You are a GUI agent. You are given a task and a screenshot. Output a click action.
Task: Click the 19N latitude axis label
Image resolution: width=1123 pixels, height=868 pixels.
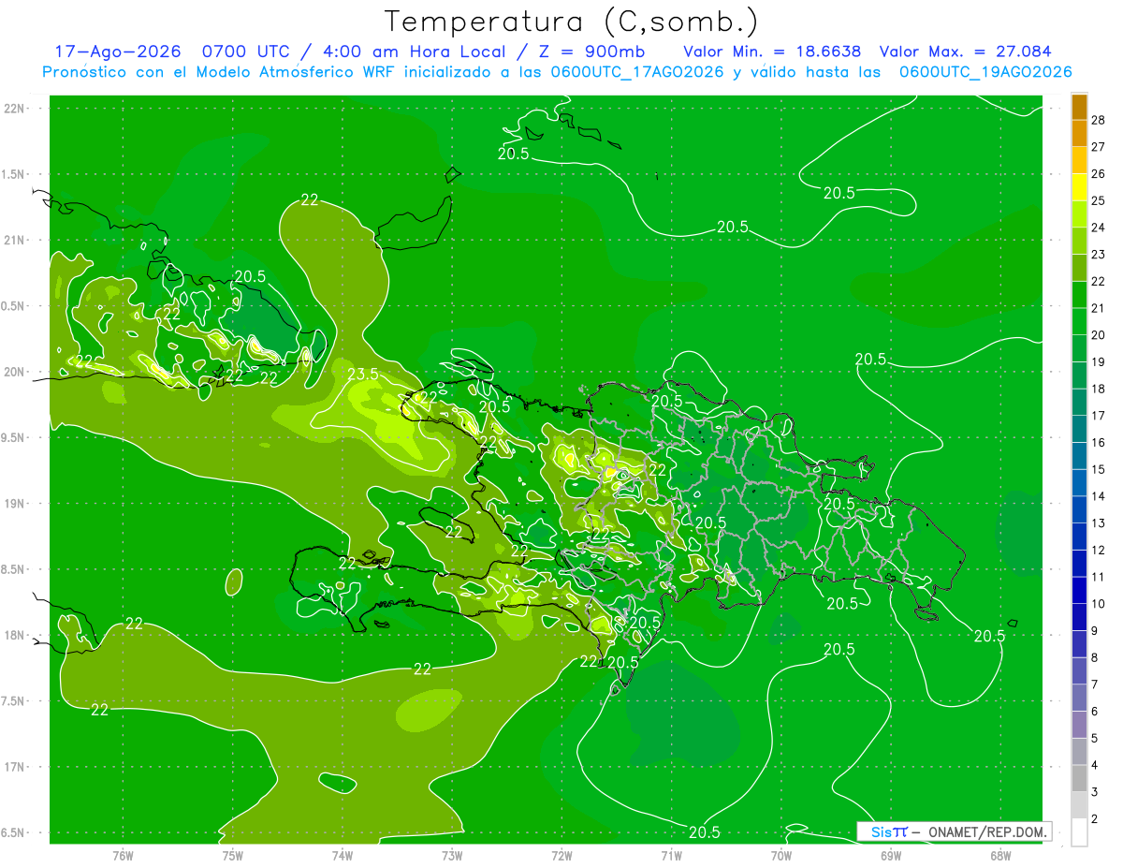pyautogui.click(x=13, y=504)
